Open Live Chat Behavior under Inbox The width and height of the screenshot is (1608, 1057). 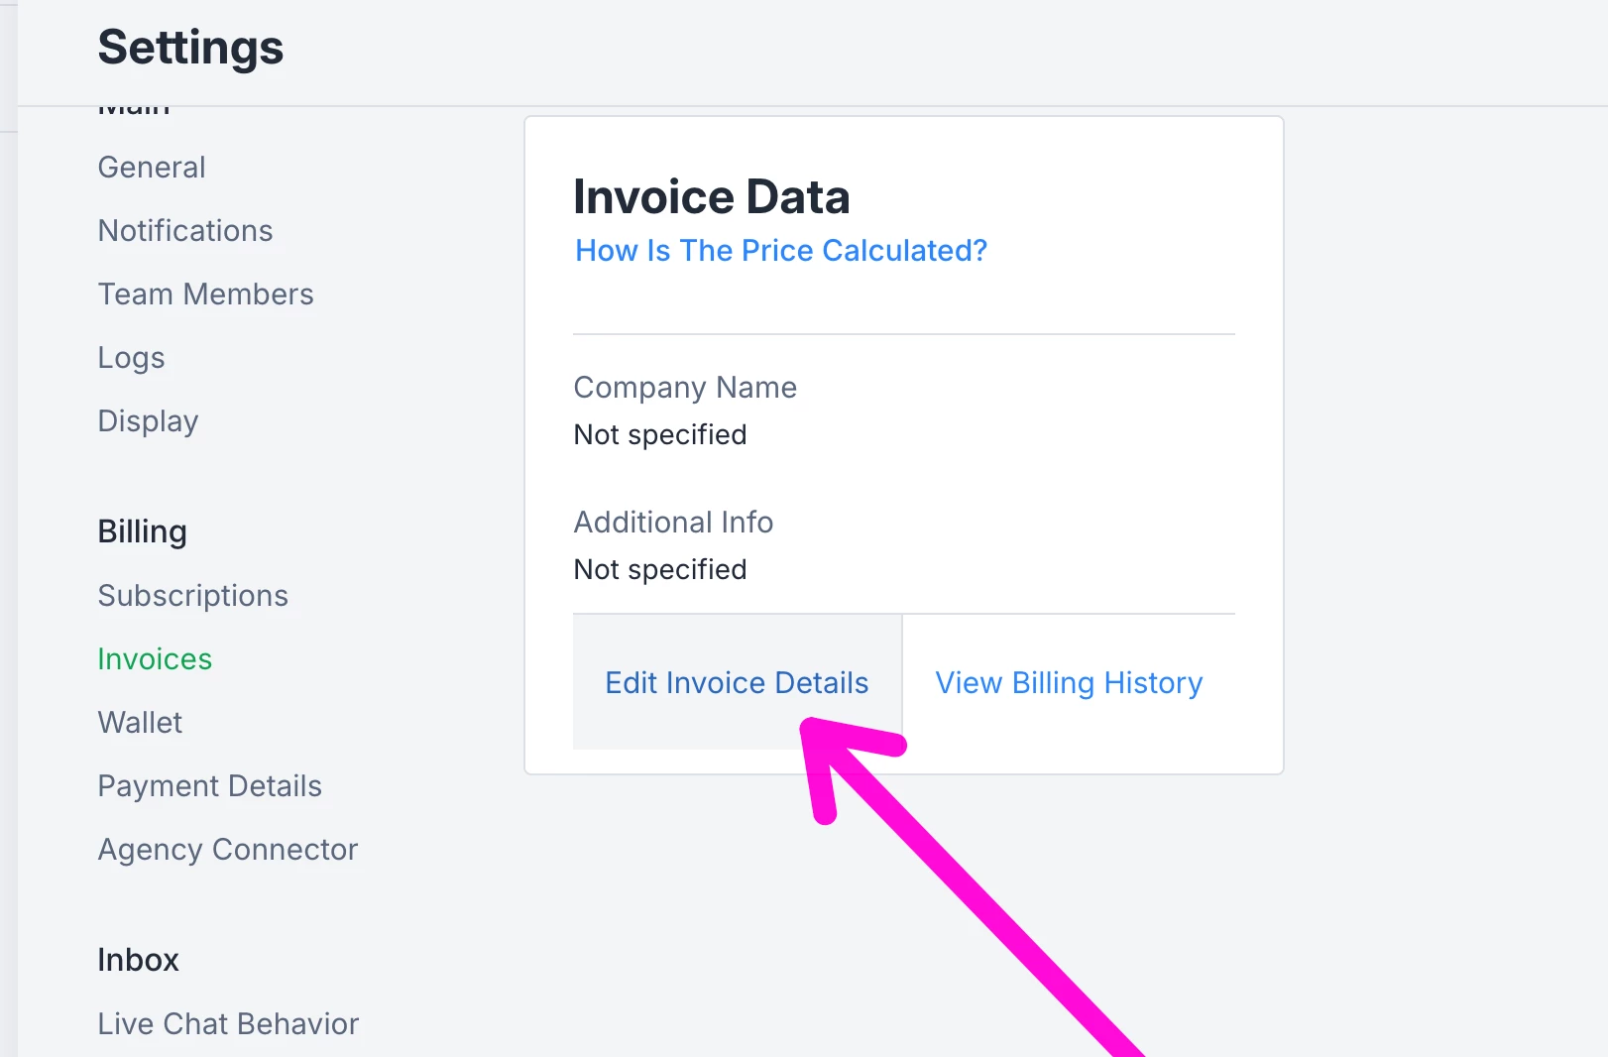(x=228, y=1024)
